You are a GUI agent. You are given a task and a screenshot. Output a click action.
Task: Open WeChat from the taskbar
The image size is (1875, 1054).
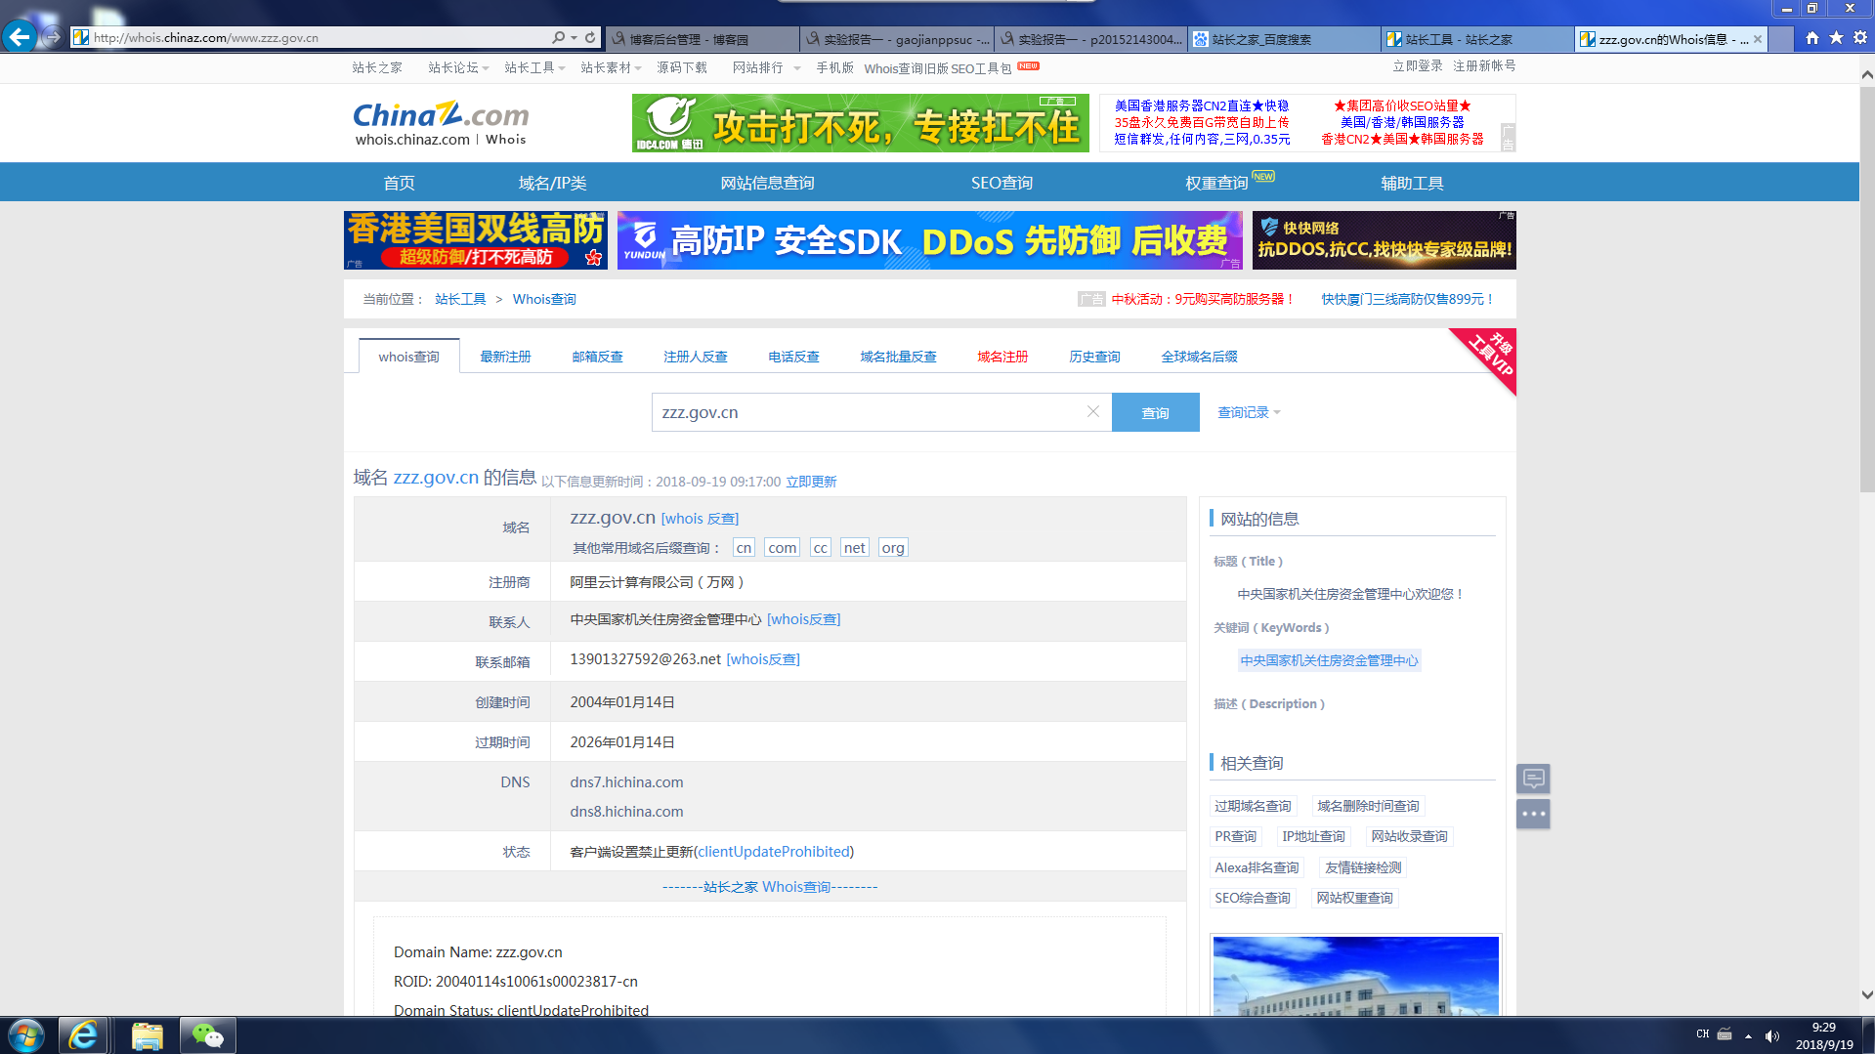pos(208,1035)
